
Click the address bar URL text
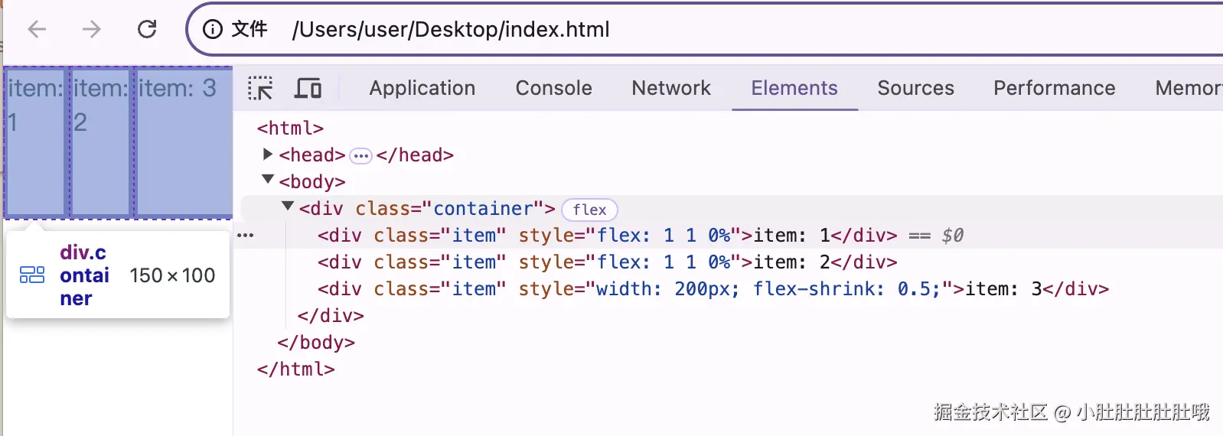pos(451,29)
